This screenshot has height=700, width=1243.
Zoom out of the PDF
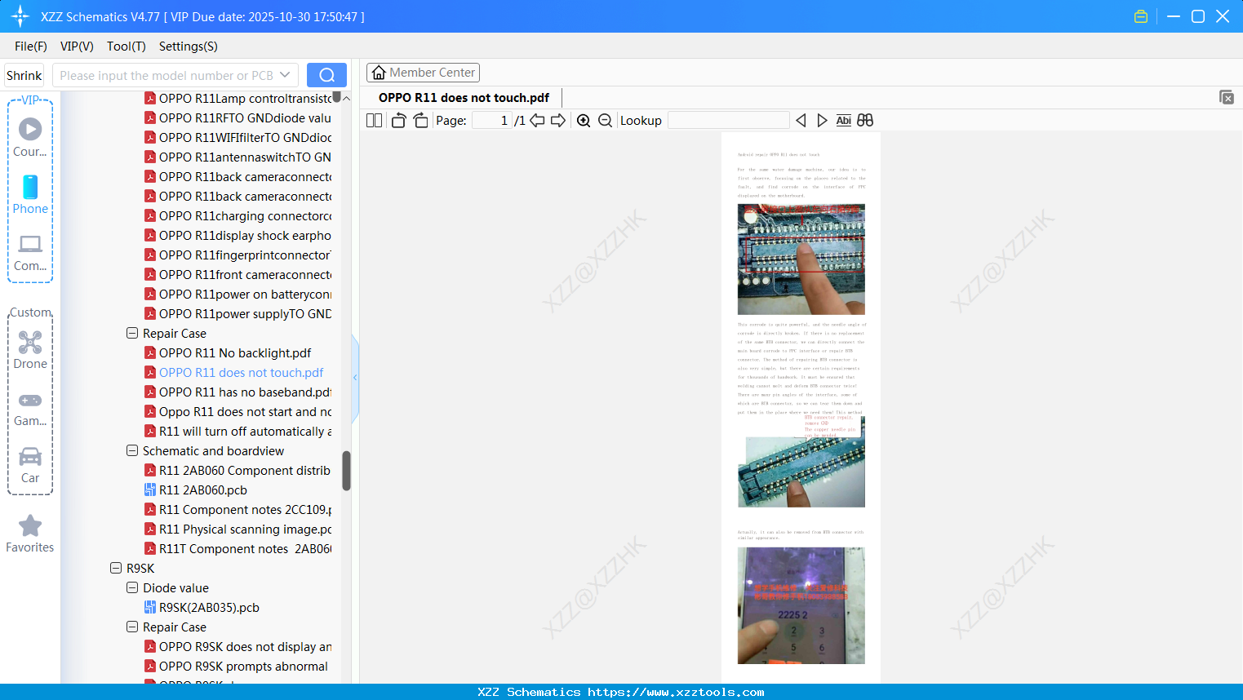605,121
